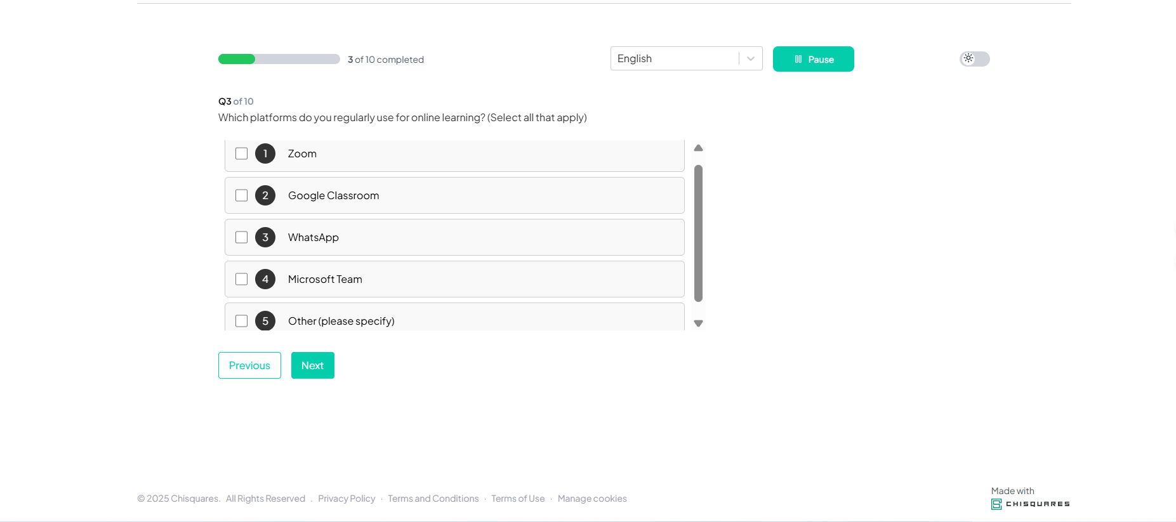Toggle the light/dark mode switch
This screenshot has height=522, width=1176.
(x=974, y=59)
